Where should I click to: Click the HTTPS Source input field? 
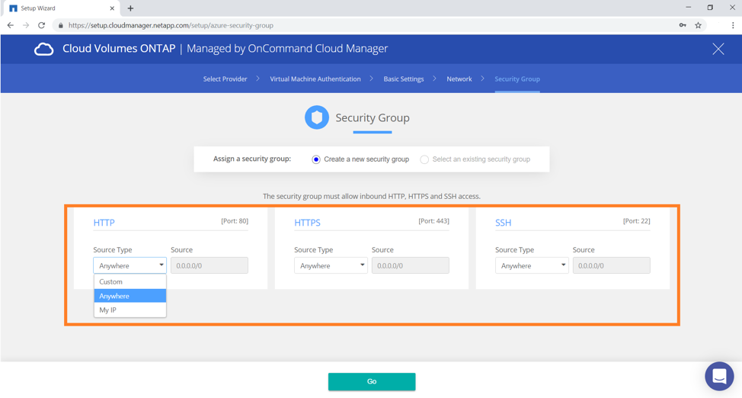[x=410, y=265]
